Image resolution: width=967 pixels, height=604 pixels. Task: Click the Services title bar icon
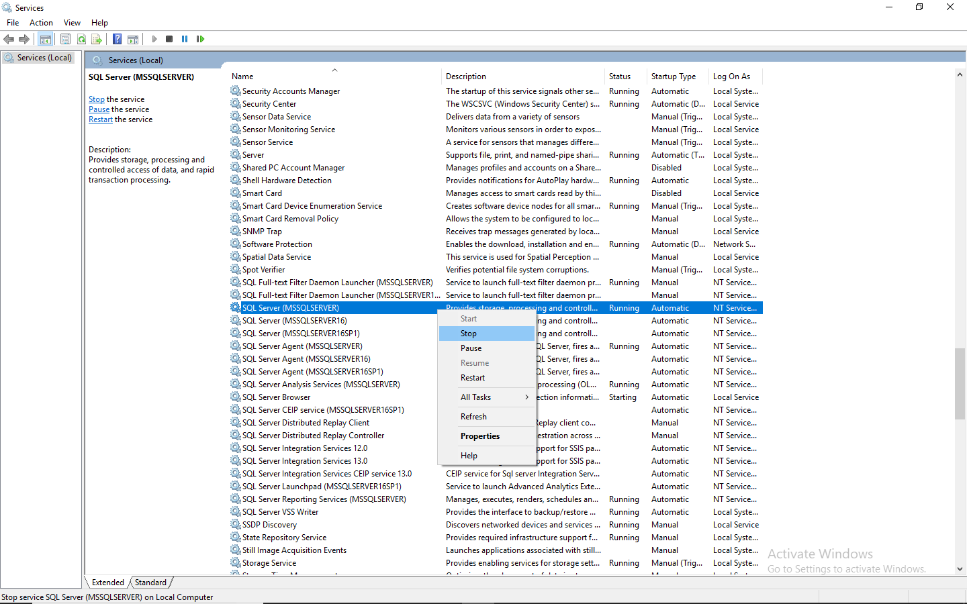tap(7, 7)
